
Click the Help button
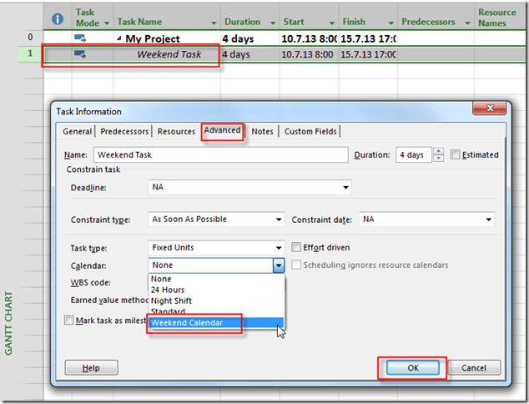pyautogui.click(x=91, y=367)
